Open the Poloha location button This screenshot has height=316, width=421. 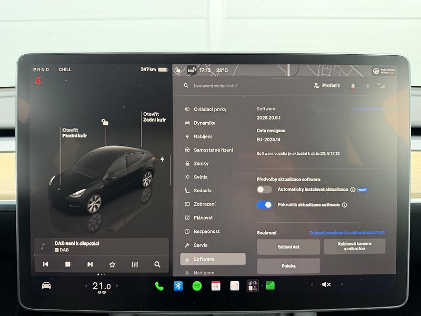[288, 266]
